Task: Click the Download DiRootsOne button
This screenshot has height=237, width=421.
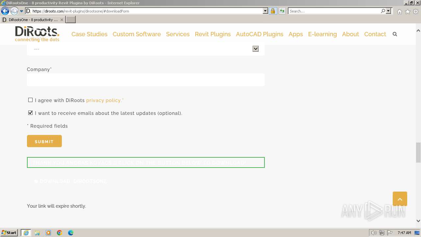Action: [70, 181]
